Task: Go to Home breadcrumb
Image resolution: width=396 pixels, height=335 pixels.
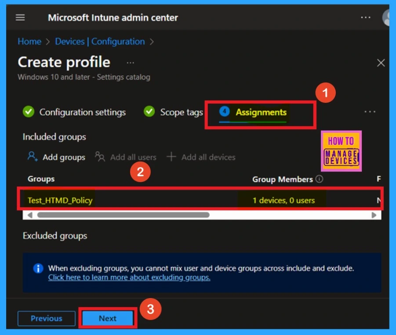Action: [29, 41]
